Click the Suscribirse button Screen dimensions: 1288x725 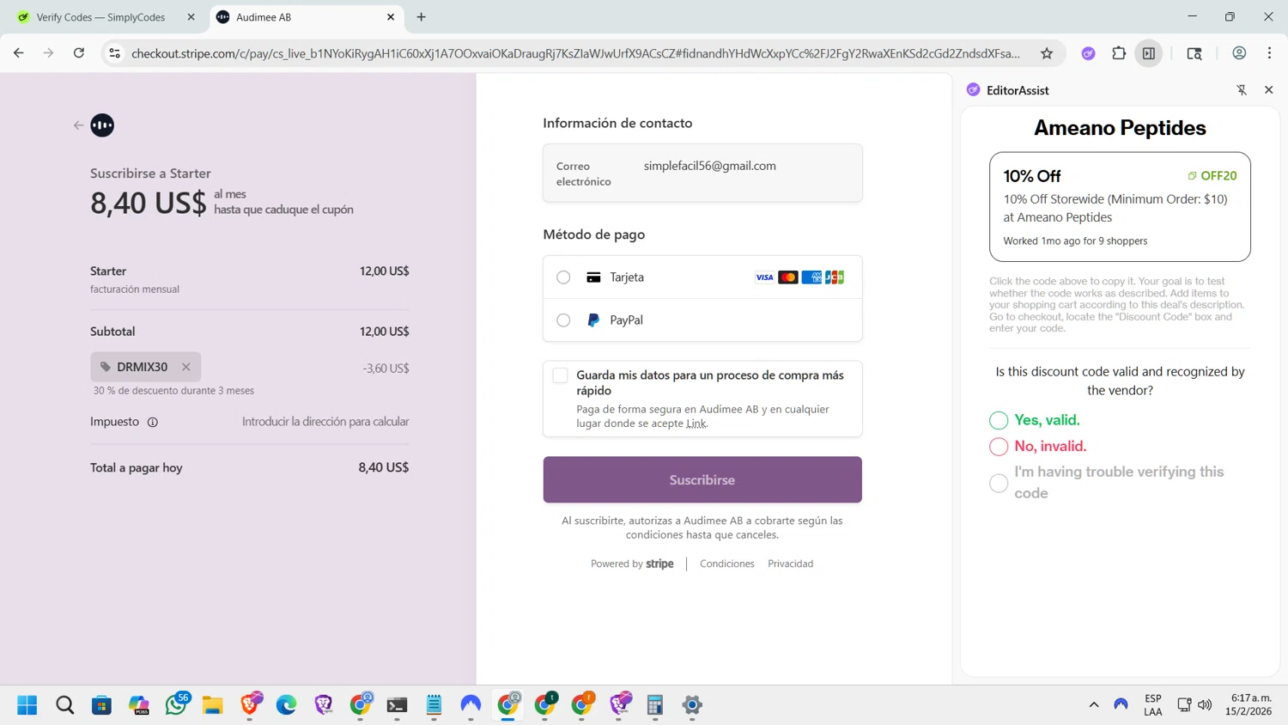[x=702, y=479]
